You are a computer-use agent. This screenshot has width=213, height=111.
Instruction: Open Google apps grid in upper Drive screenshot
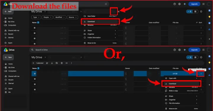click(203, 4)
